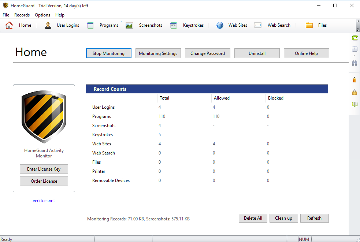
Task: Click Clean up button
Action: pos(283,218)
